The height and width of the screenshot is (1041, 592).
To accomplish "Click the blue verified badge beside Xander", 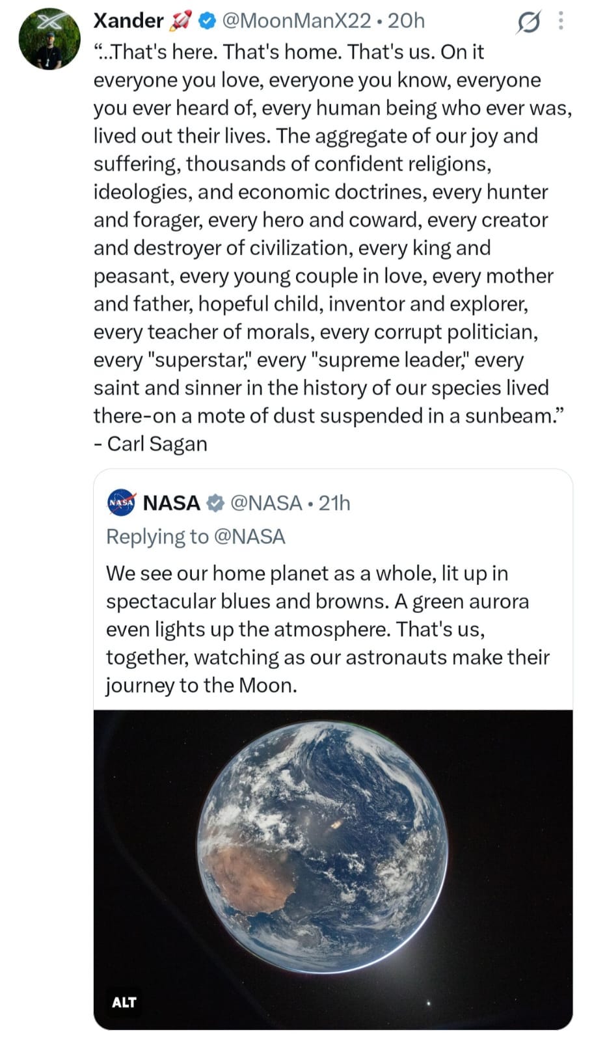I will [206, 21].
